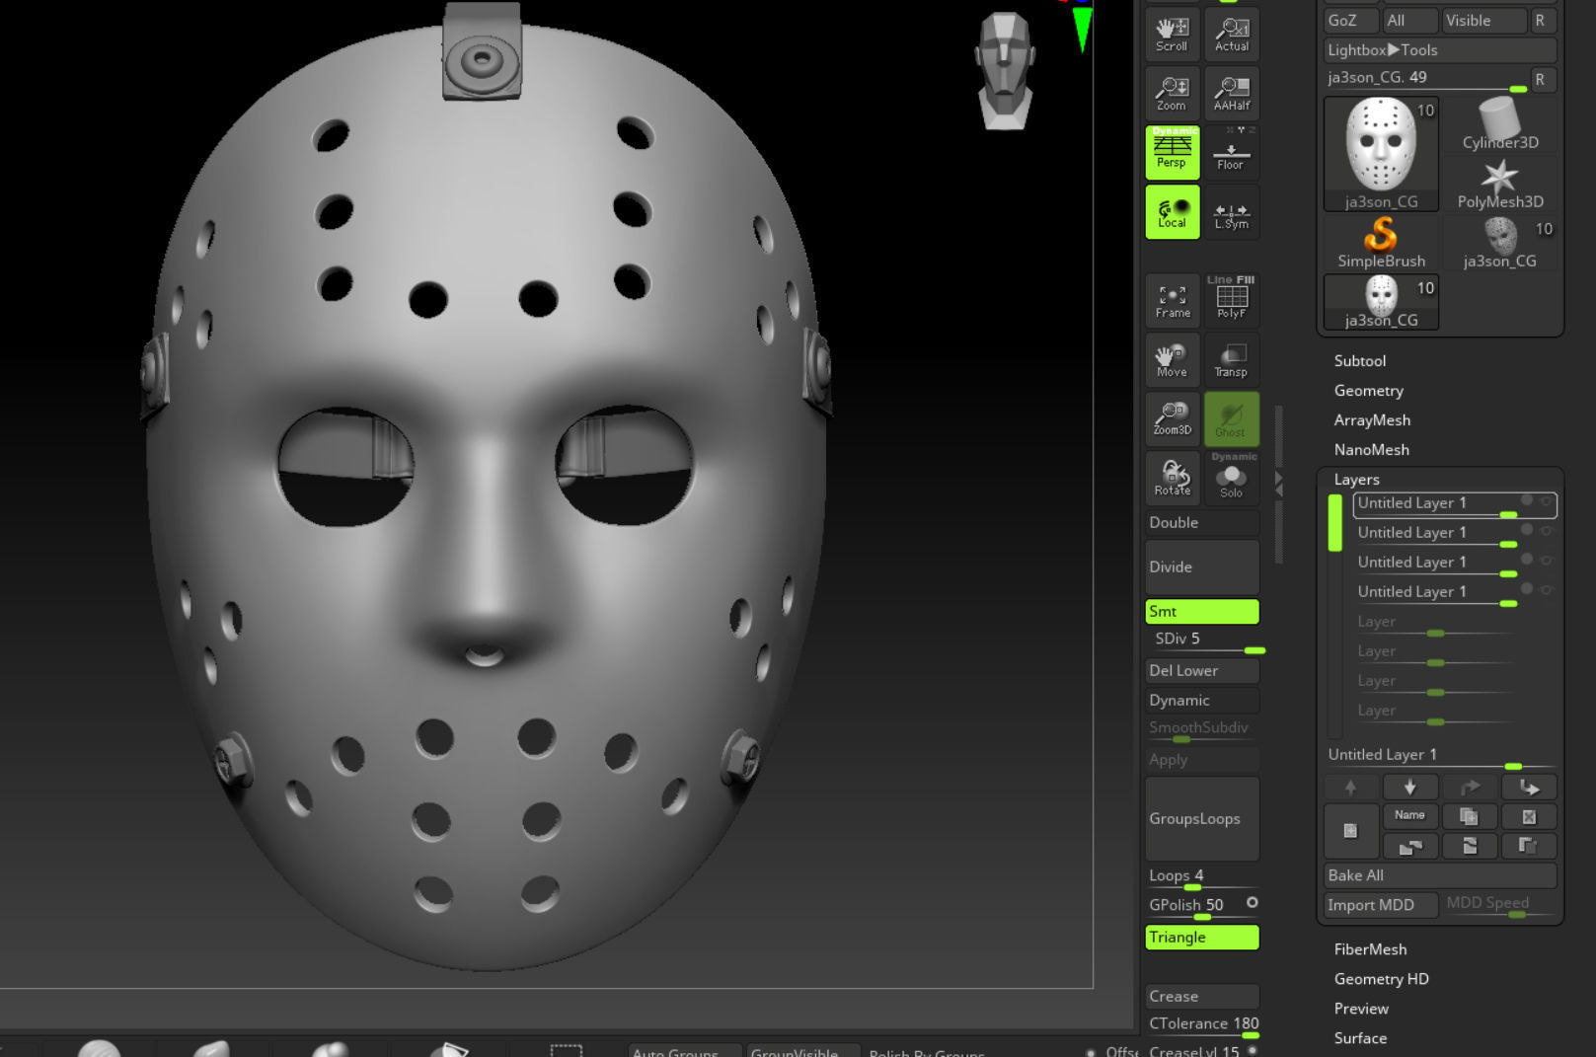Click the GoZ button
1596x1057 pixels.
(x=1350, y=20)
